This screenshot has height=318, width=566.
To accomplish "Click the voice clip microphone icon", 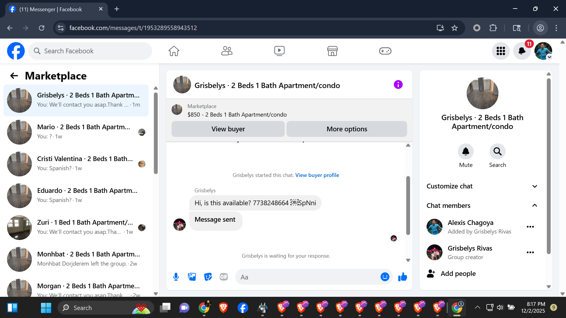I will pyautogui.click(x=176, y=277).
